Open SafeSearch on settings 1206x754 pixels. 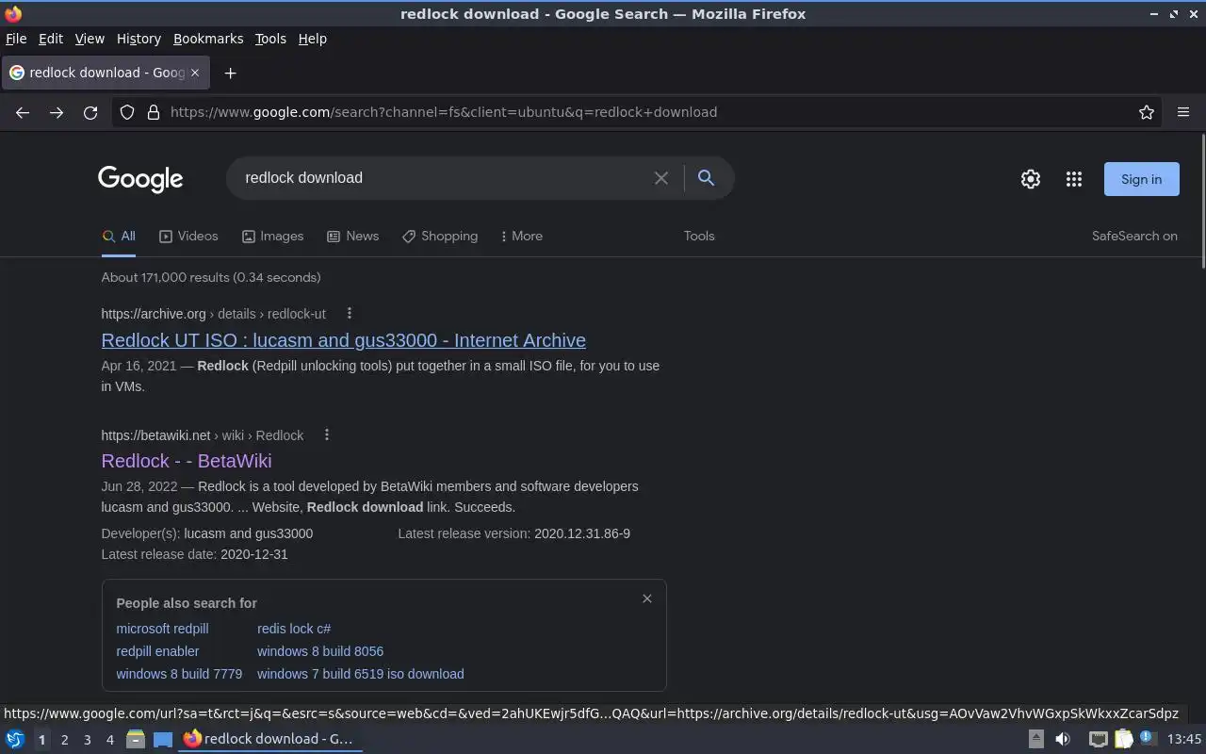click(x=1134, y=236)
